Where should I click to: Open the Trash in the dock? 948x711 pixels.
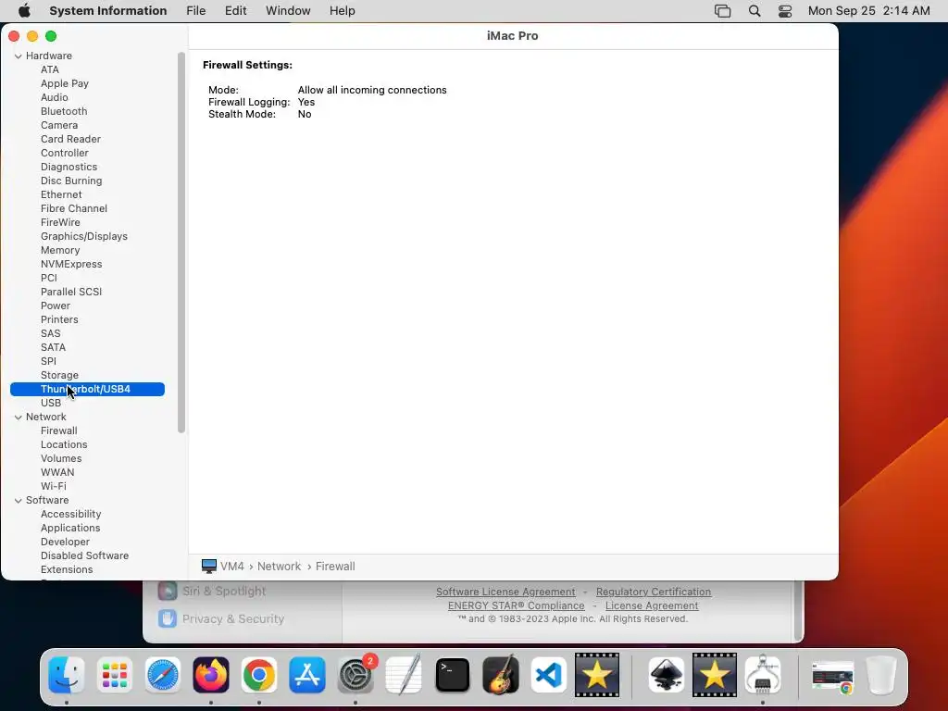point(881,675)
